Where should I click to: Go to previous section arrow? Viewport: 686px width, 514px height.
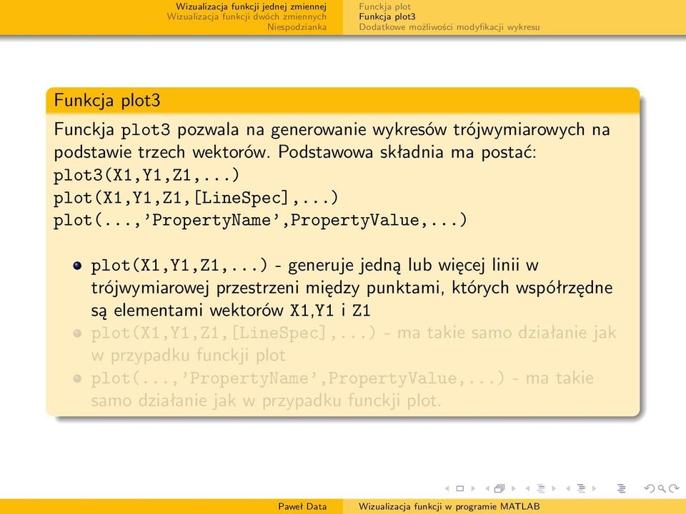click(568, 488)
